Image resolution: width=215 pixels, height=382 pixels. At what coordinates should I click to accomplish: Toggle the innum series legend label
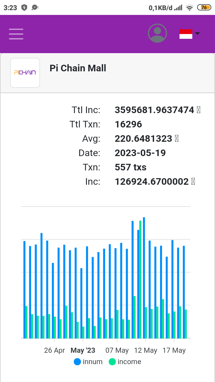pyautogui.click(x=93, y=362)
